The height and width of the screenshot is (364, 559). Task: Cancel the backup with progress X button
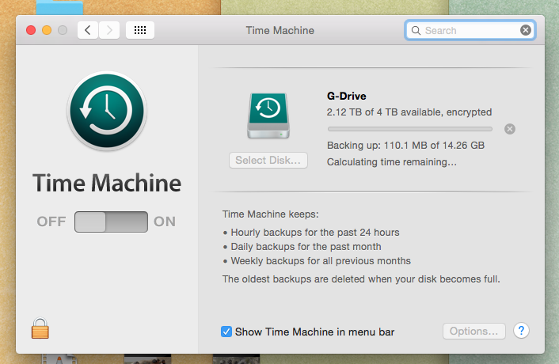coord(510,129)
